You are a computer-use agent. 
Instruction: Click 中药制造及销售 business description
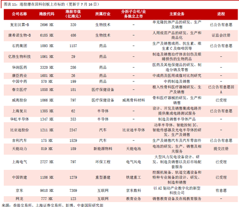(x=177, y=81)
